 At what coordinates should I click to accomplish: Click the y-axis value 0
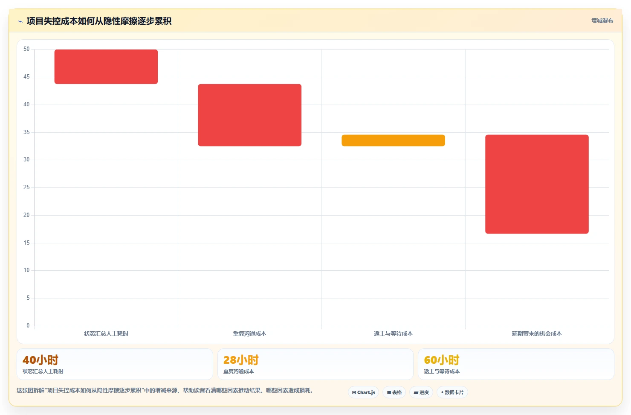click(28, 326)
